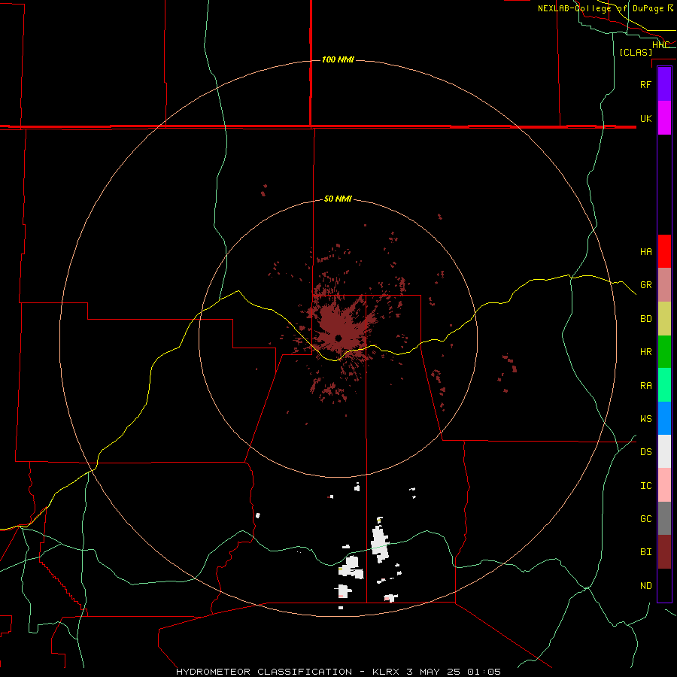Click the BI legend label
The image size is (677, 677).
(x=645, y=552)
